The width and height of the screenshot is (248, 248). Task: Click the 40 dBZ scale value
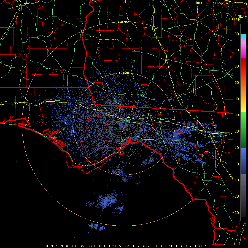[237, 99]
